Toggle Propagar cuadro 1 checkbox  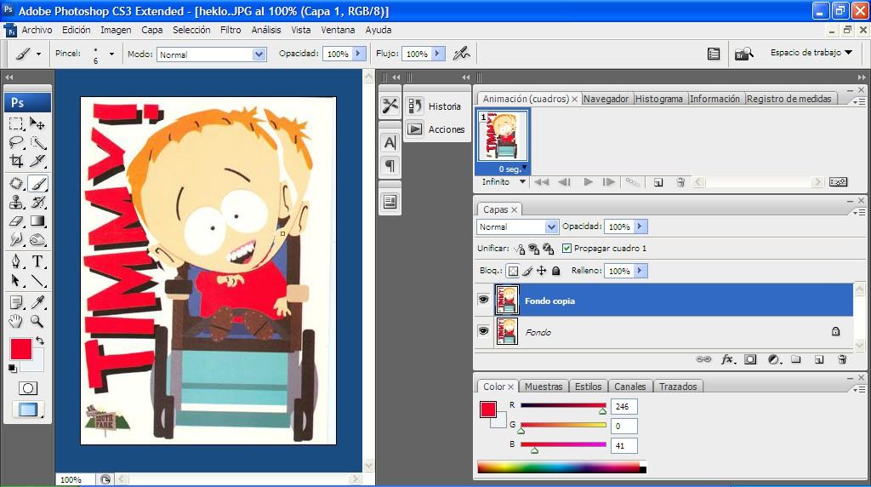pos(566,249)
